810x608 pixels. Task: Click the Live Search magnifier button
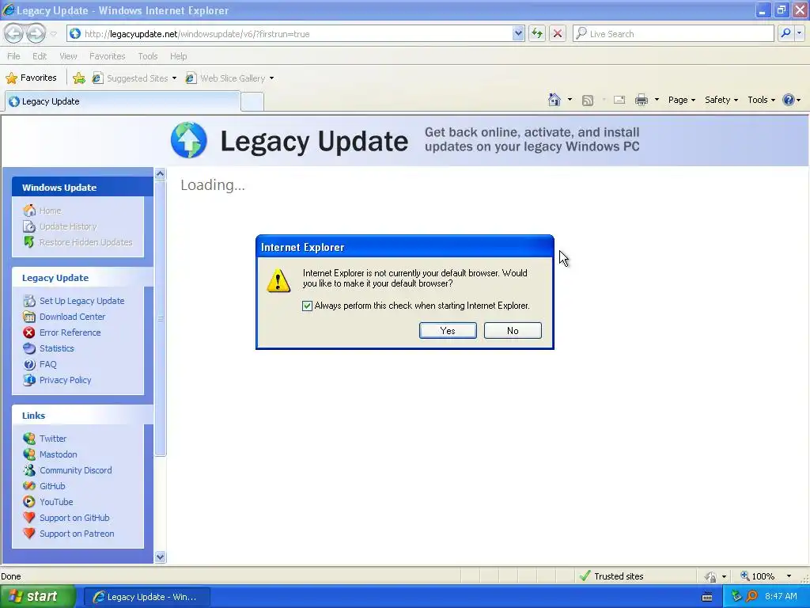tap(785, 33)
